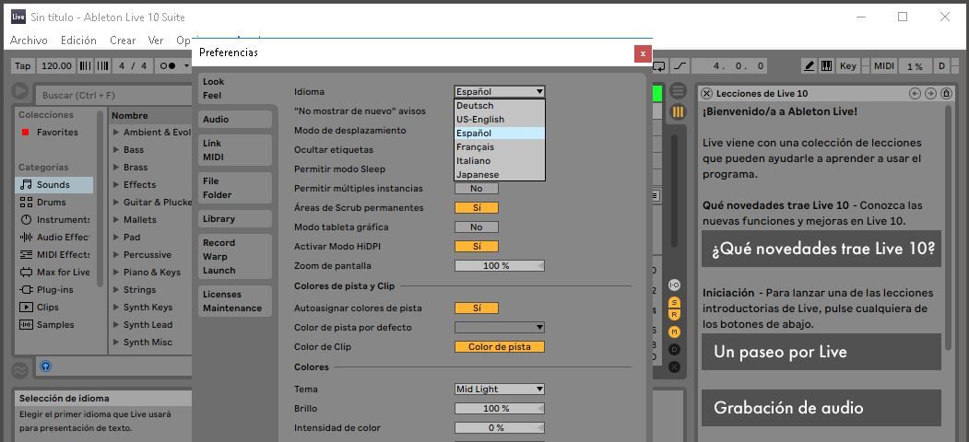
Task: Click the MIDI Effects category icon
Action: tap(26, 254)
